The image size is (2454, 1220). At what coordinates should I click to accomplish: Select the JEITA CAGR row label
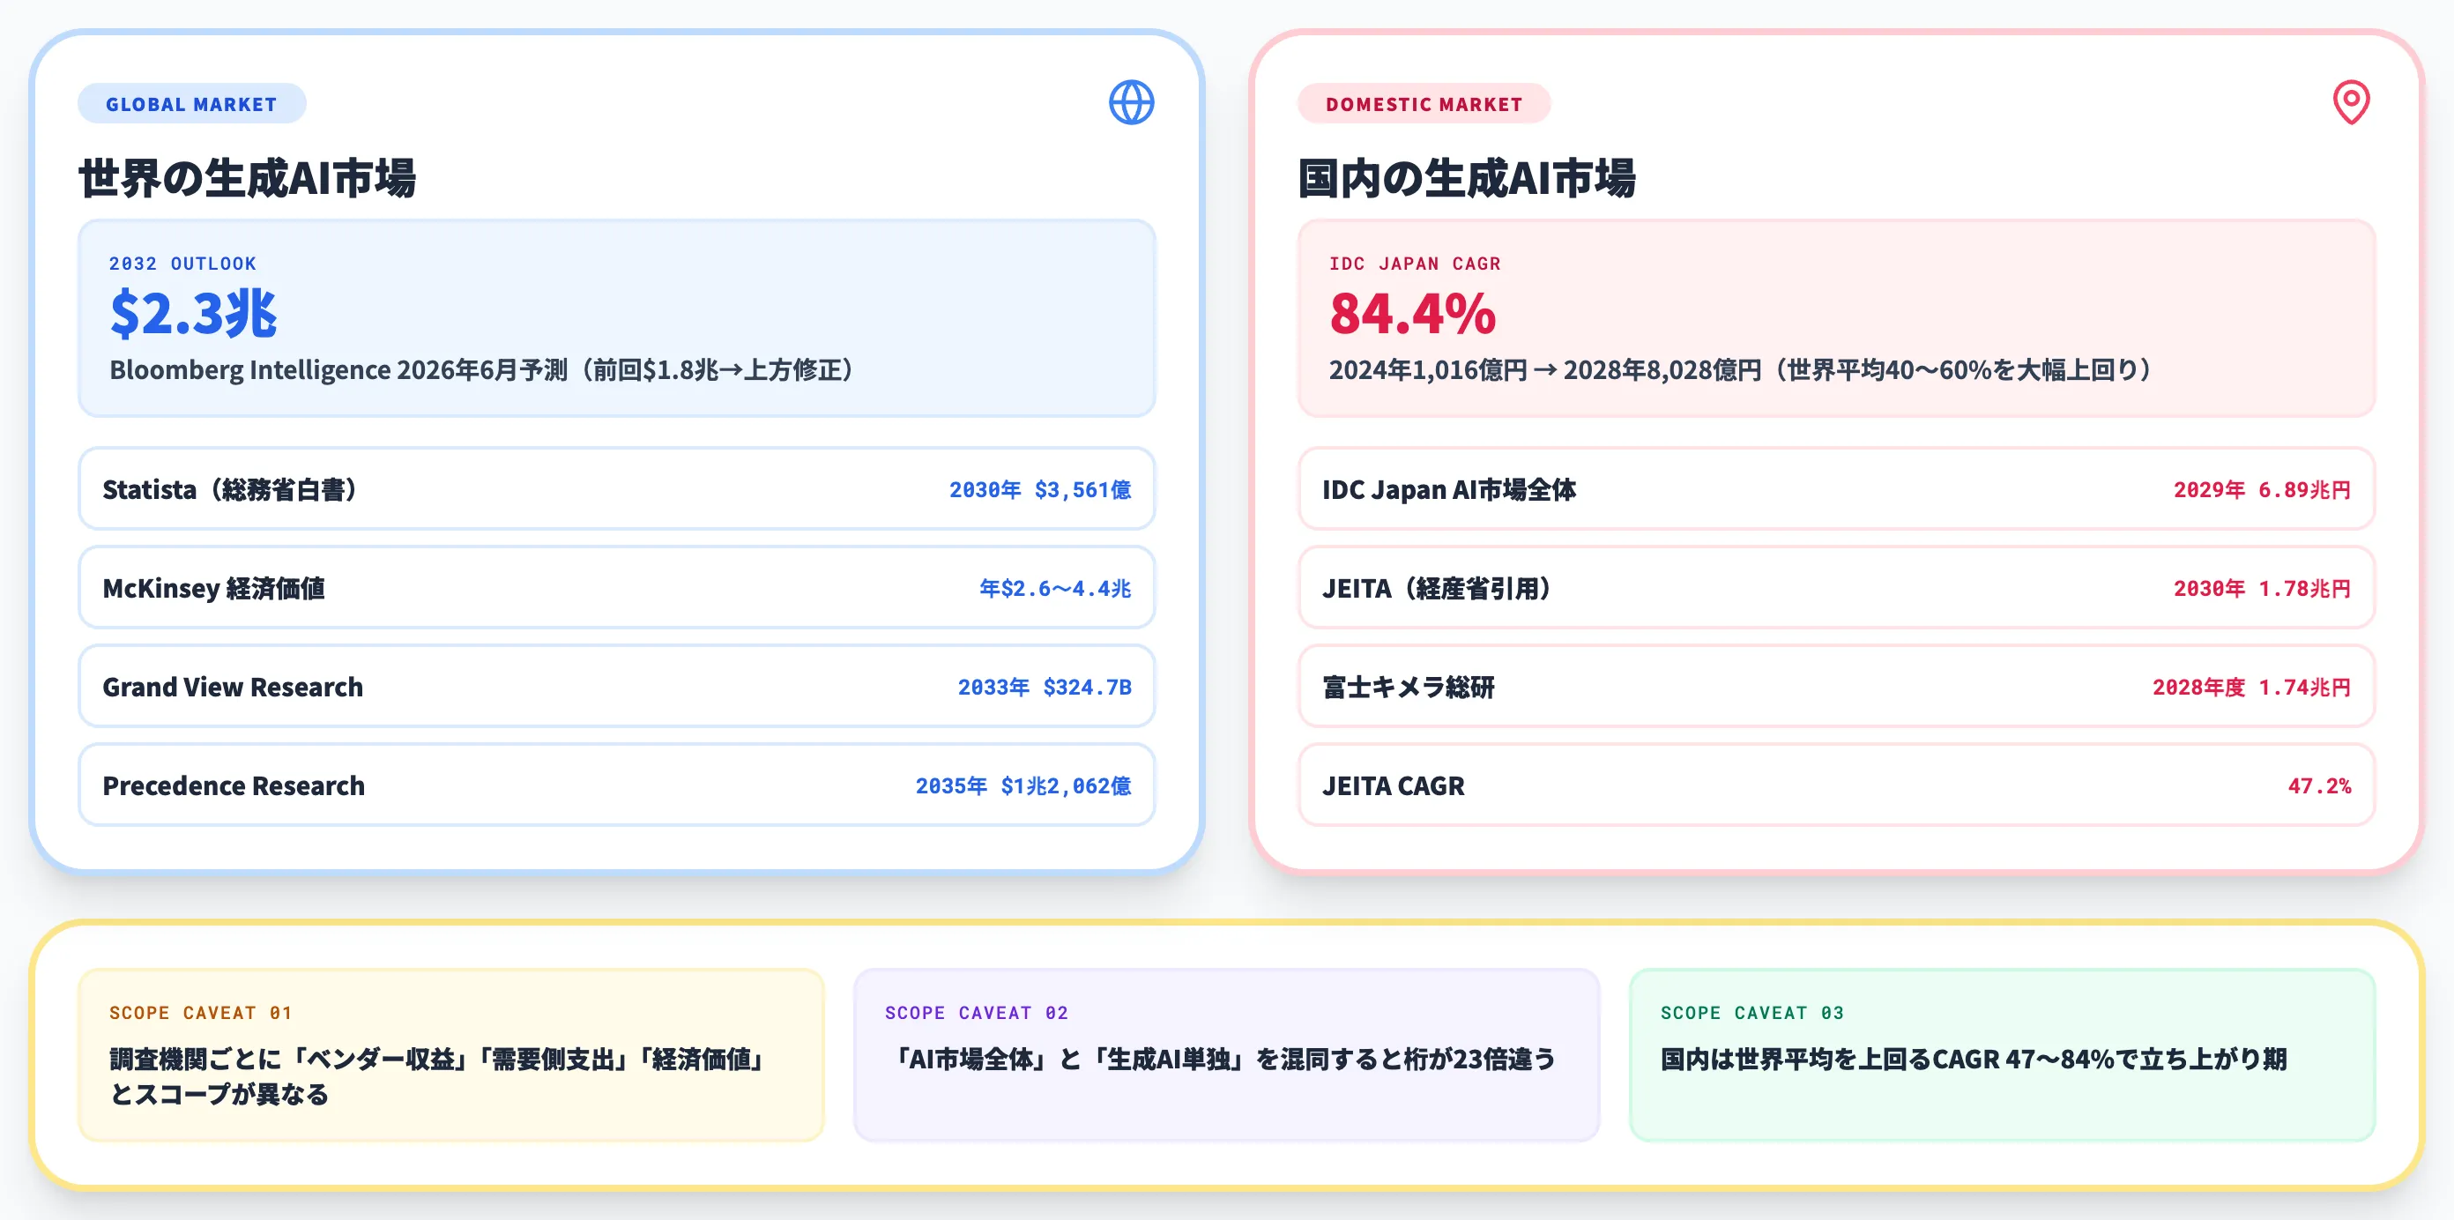coord(1393,785)
